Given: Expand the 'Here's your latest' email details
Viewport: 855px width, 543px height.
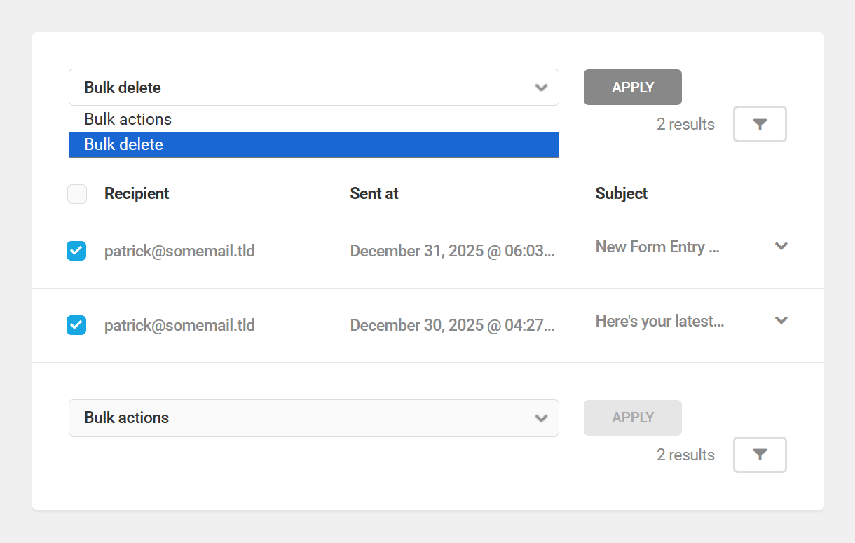Looking at the screenshot, I should pyautogui.click(x=781, y=320).
